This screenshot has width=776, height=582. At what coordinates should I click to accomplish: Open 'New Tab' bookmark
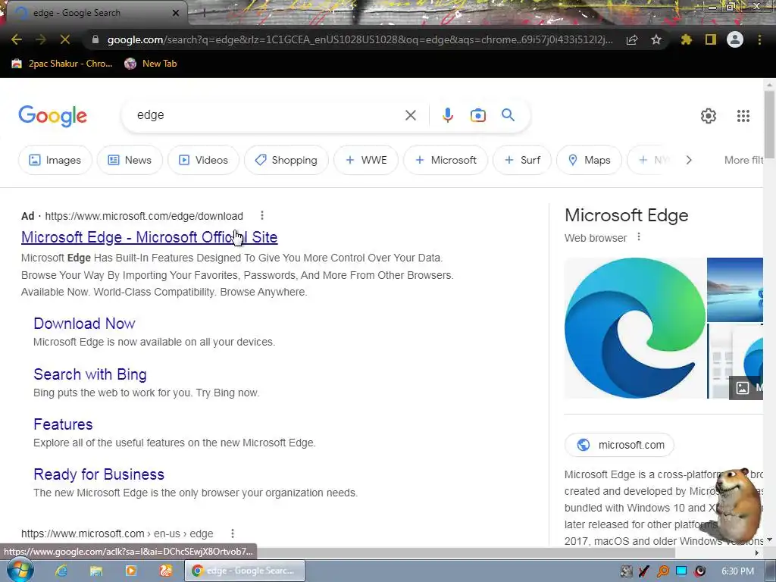[x=151, y=64]
